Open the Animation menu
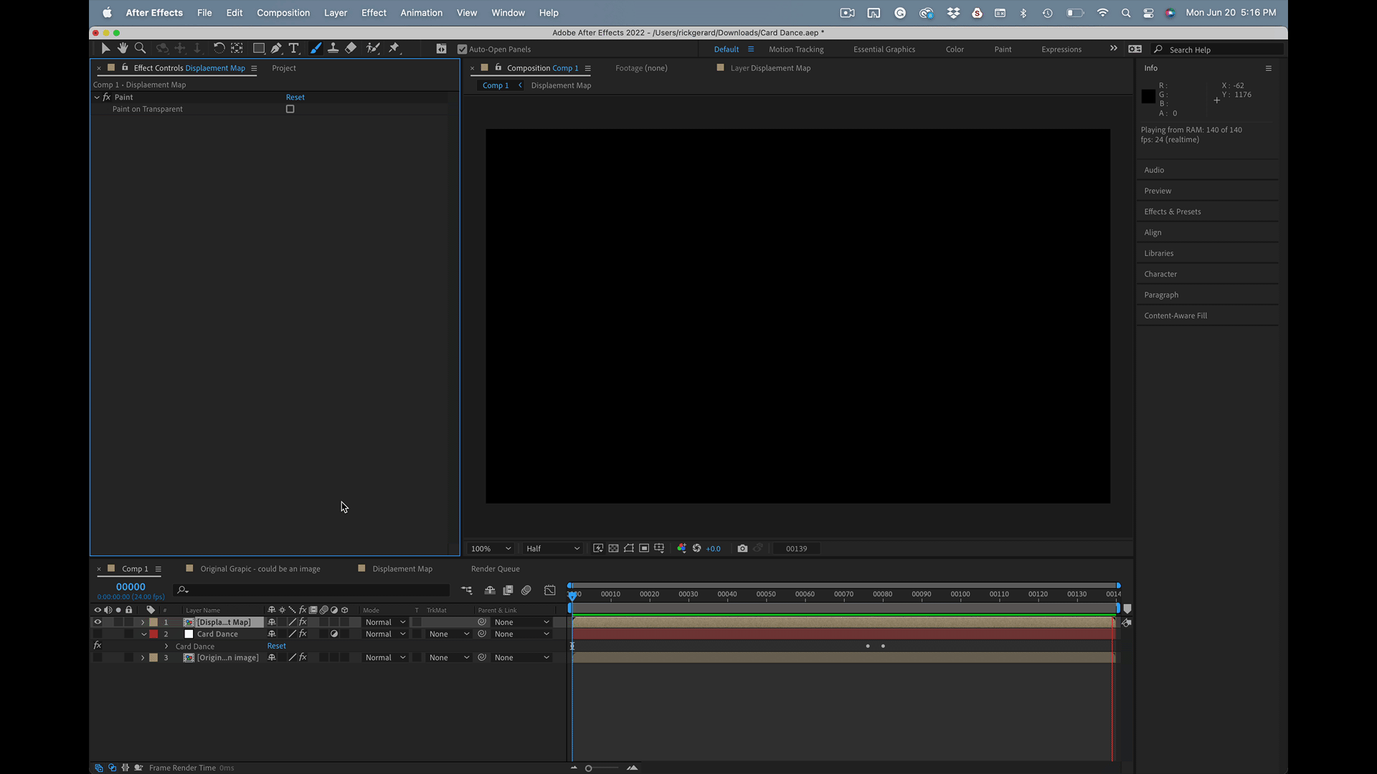Screen dimensions: 1377x774 (x=421, y=12)
